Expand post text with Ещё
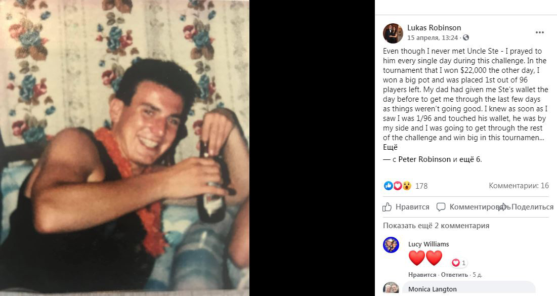Image resolution: width=557 pixels, height=296 pixels. (x=390, y=147)
